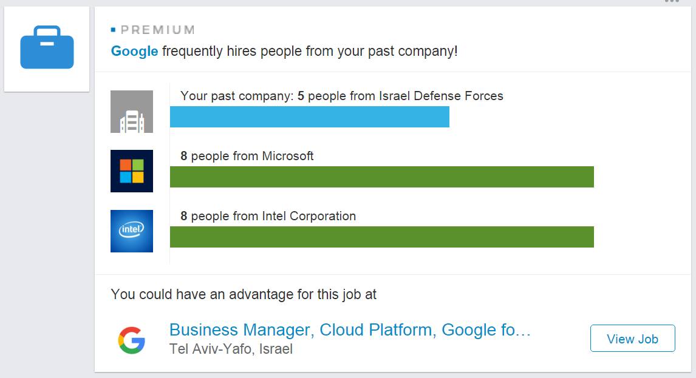Click the Microsoft logo thumbnail
This screenshot has height=378, width=696.
(132, 171)
